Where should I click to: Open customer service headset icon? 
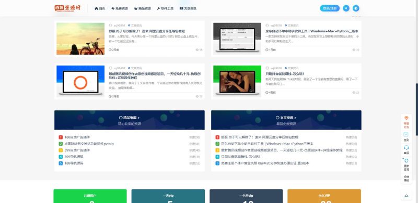coord(407,147)
